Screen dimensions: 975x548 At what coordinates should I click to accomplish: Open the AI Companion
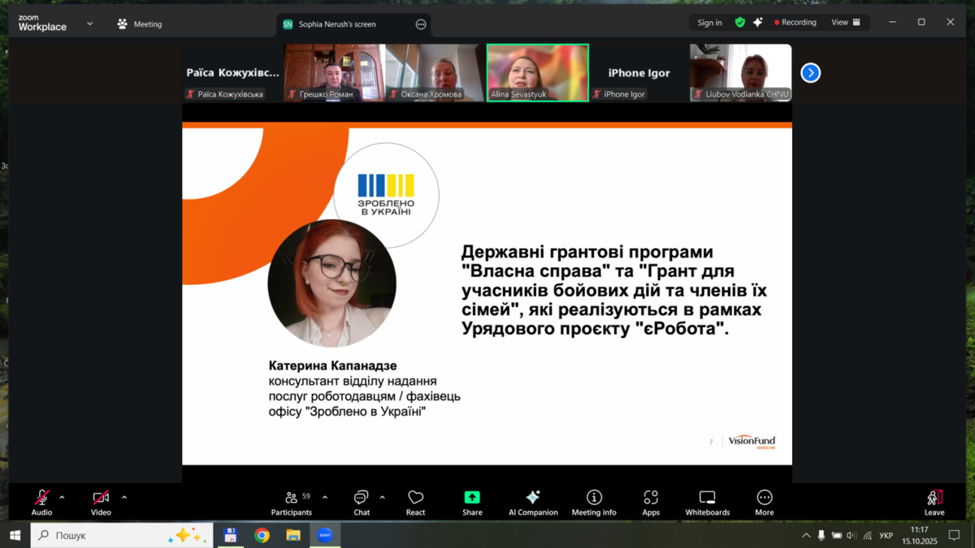click(x=533, y=503)
